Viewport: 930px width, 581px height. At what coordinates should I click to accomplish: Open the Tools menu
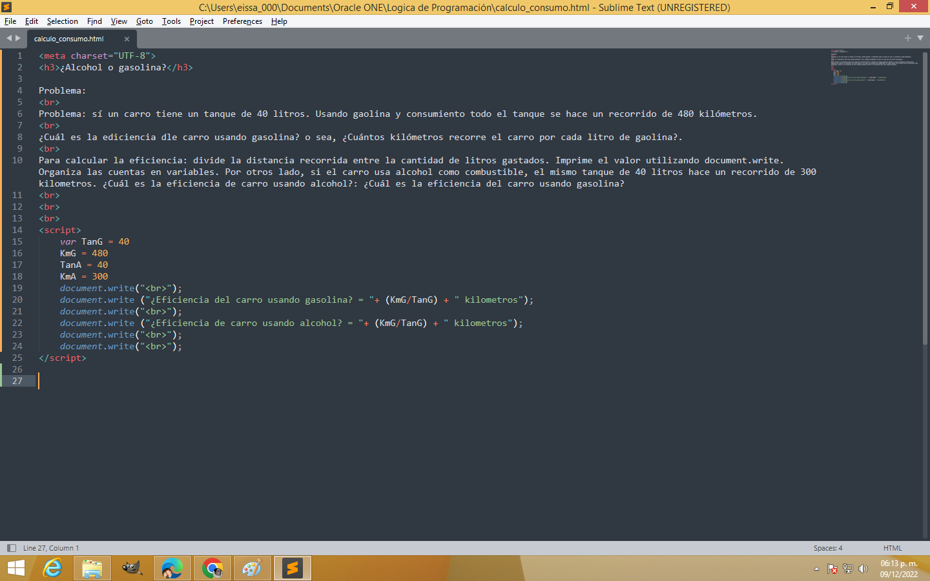click(171, 21)
